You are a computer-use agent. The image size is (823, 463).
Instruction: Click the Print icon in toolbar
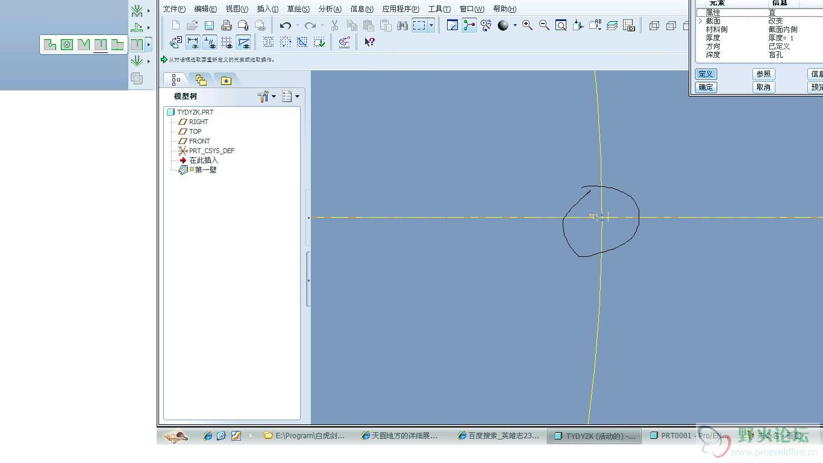(227, 25)
